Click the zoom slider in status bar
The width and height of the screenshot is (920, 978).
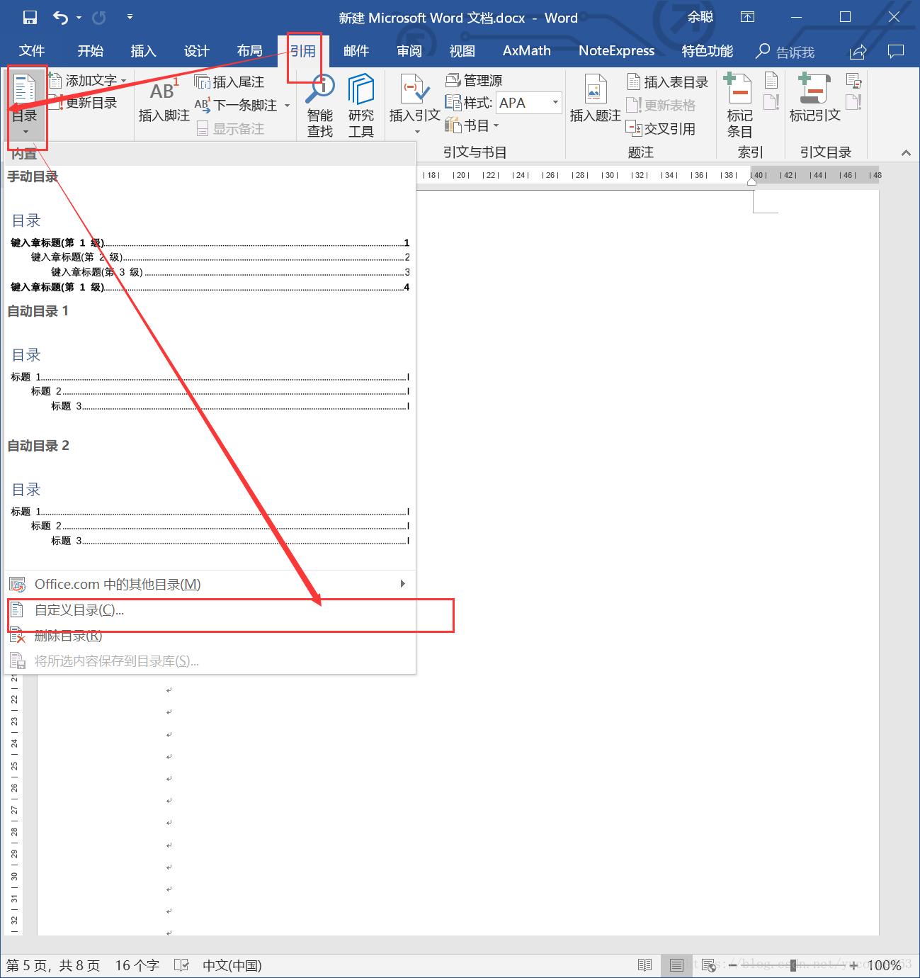[x=793, y=965]
